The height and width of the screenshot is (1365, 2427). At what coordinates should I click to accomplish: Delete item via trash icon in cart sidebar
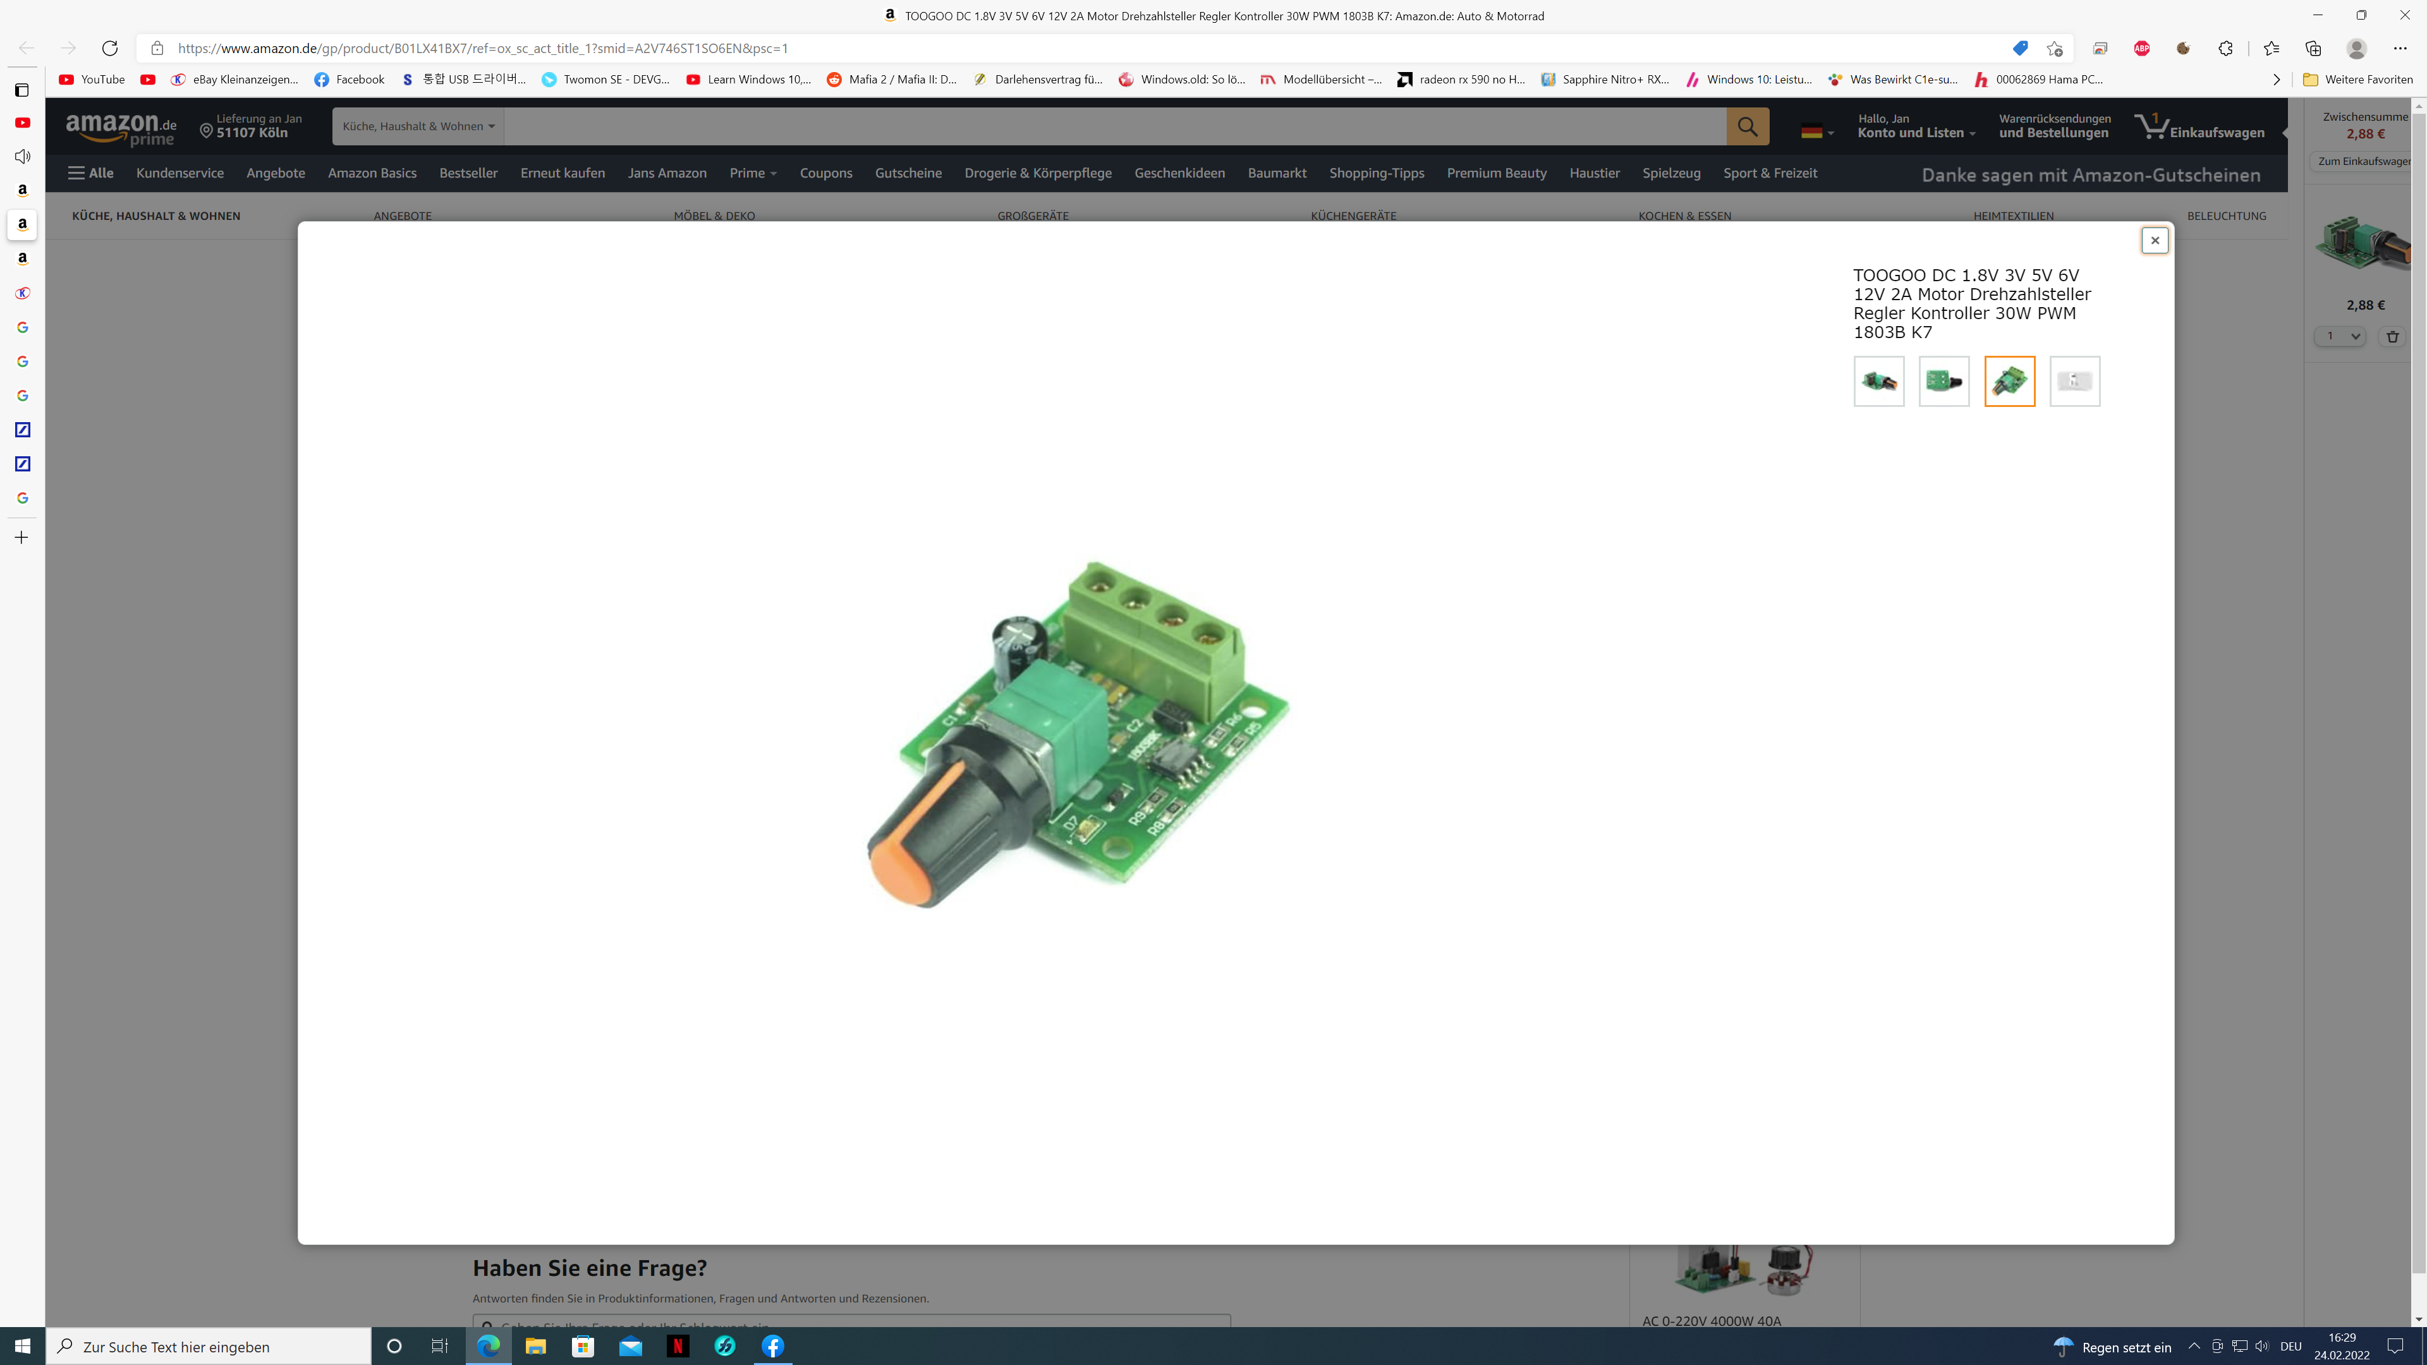(x=2392, y=336)
